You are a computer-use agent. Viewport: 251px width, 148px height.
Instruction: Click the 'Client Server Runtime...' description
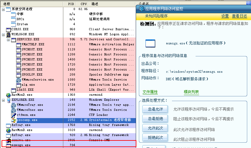111,29
